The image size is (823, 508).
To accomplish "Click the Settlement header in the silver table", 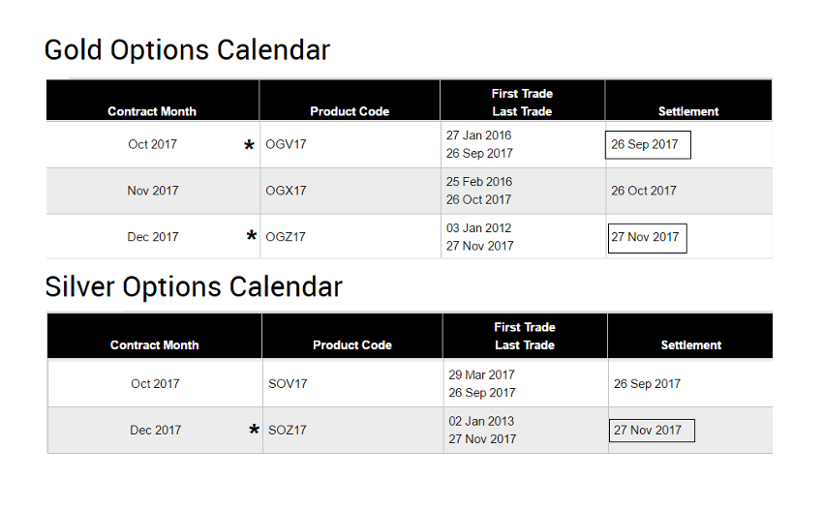I will 691,345.
